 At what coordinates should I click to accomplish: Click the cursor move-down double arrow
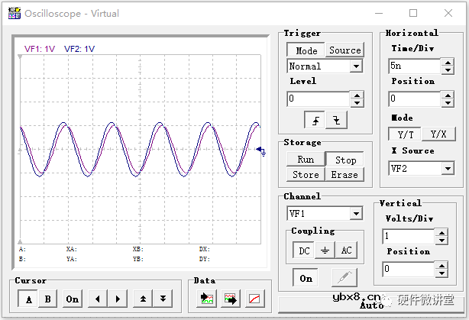(162, 299)
